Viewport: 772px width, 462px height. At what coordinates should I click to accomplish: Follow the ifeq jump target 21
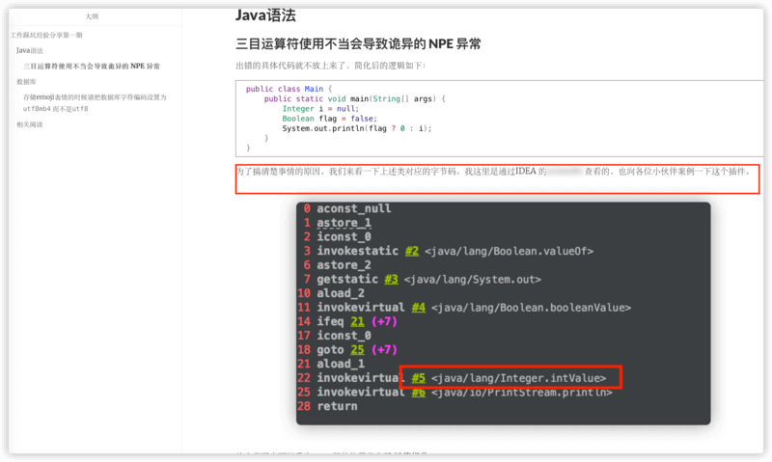[359, 321]
